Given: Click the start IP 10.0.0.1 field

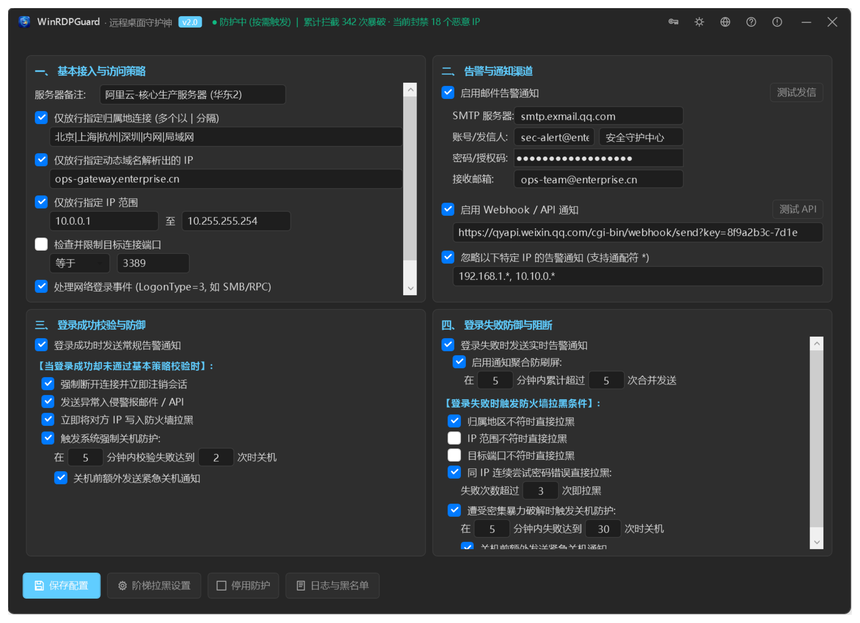Looking at the screenshot, I should point(104,221).
